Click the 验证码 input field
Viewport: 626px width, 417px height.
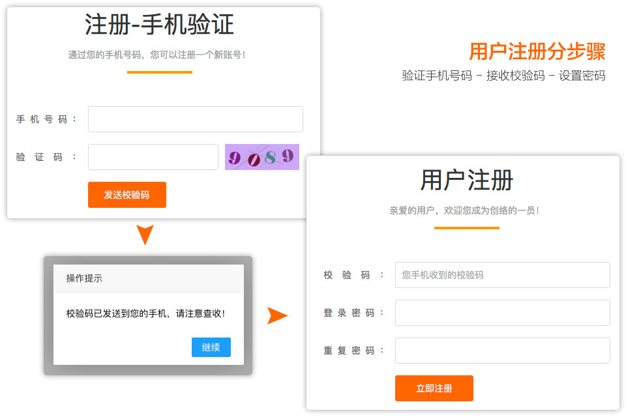[153, 157]
